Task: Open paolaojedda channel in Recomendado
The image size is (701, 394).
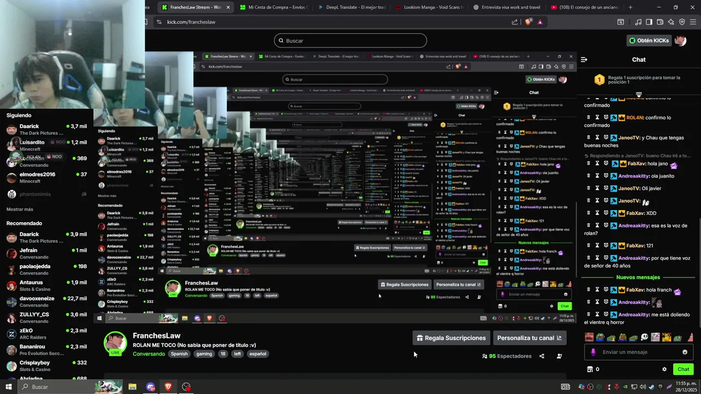Action: 47,269
